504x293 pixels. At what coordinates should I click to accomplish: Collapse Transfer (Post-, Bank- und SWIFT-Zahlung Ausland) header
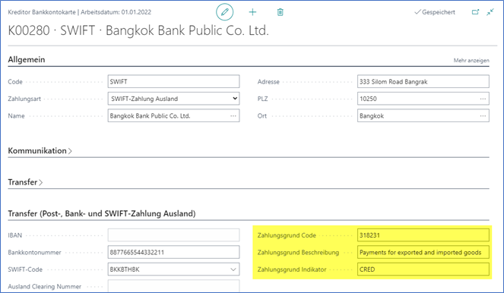[102, 214]
